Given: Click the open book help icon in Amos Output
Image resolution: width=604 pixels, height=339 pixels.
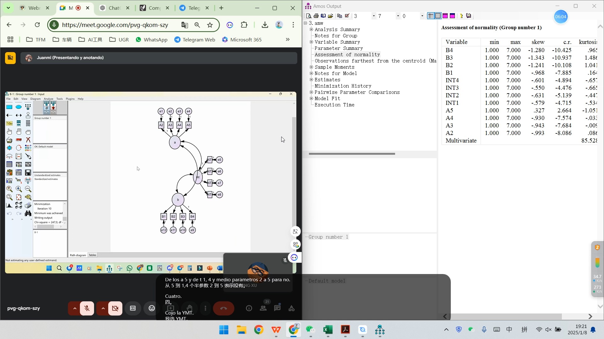Looking at the screenshot, I should [469, 16].
